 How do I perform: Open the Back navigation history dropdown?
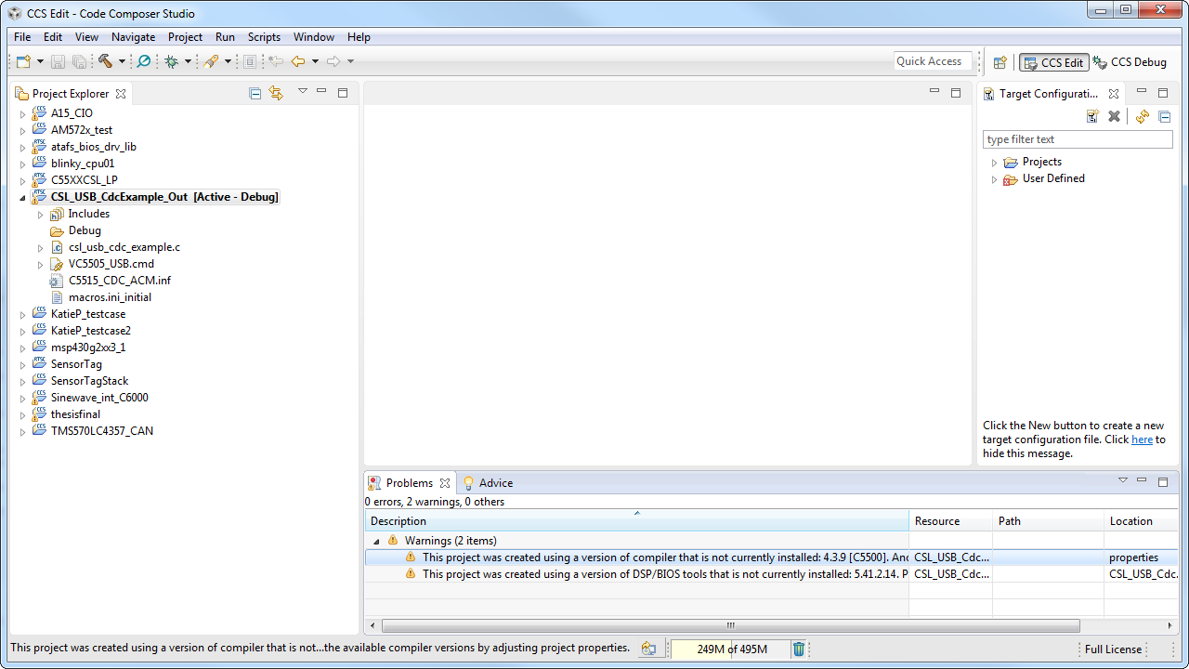(315, 61)
